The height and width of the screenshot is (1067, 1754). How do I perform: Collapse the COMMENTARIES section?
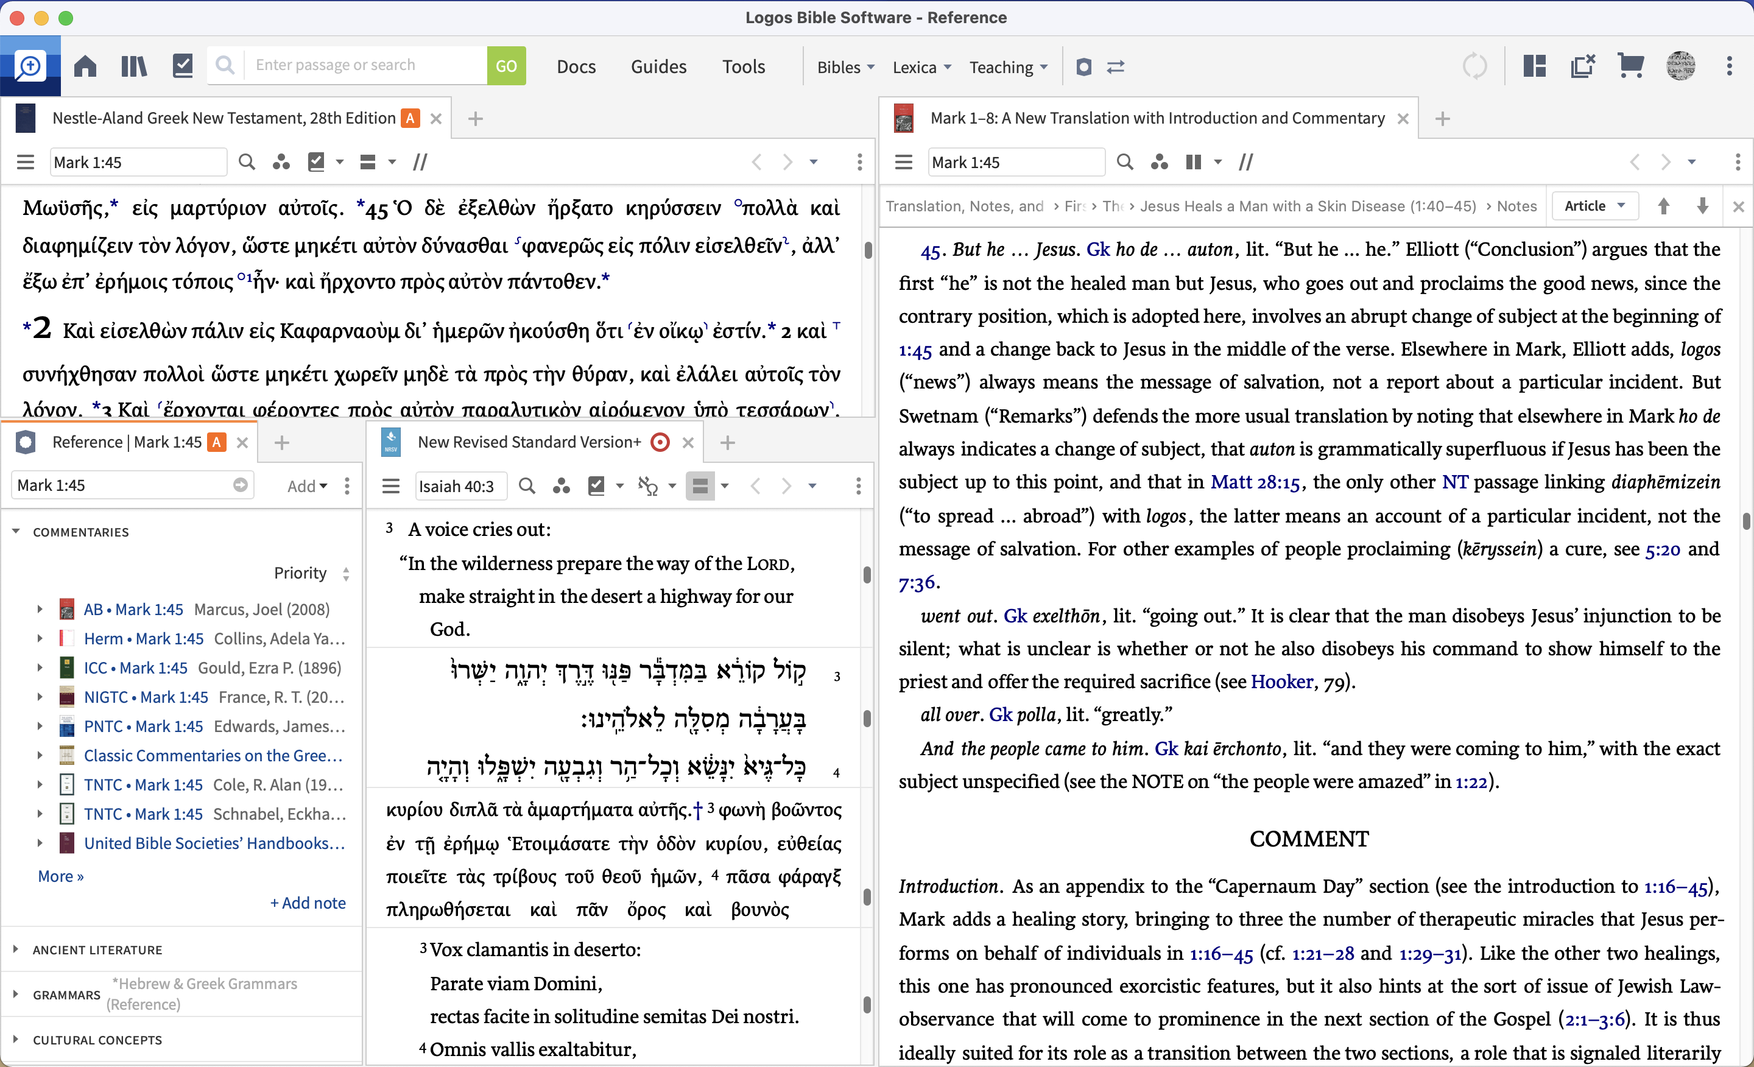(16, 531)
